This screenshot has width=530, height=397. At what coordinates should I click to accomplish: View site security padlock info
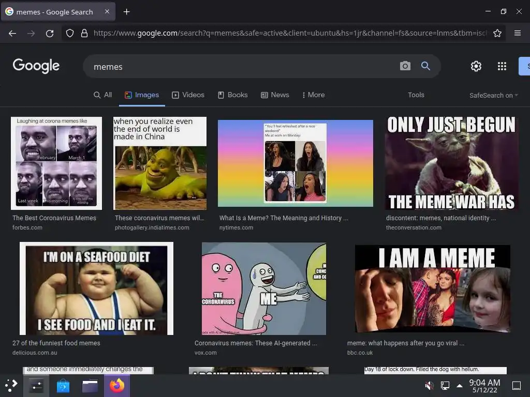(84, 33)
